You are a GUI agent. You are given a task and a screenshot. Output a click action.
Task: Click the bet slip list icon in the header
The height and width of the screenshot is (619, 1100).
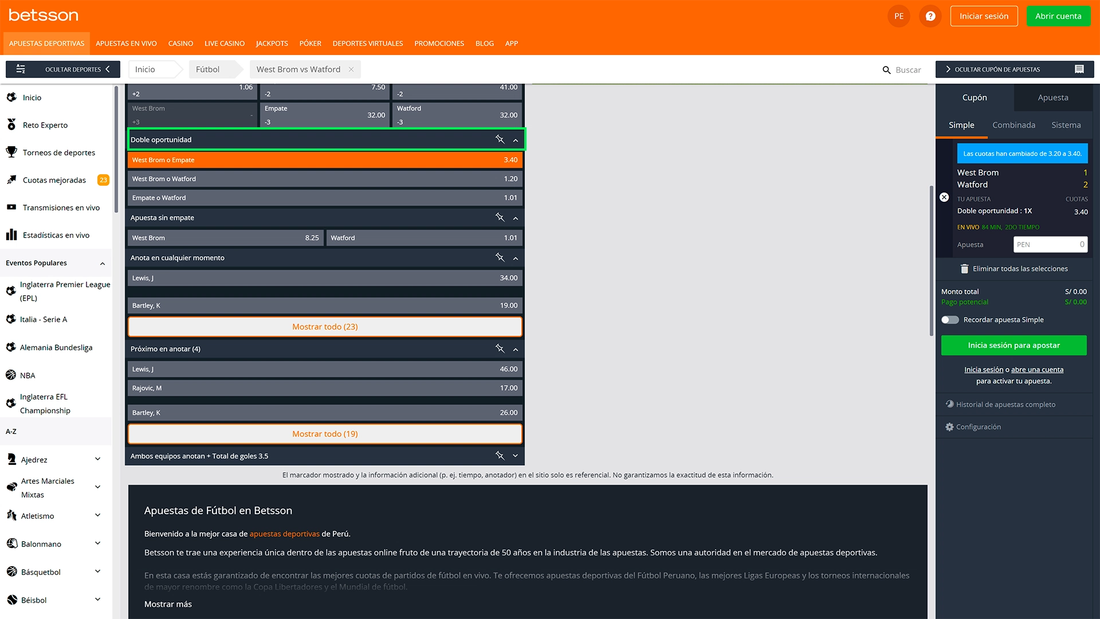(x=1079, y=69)
